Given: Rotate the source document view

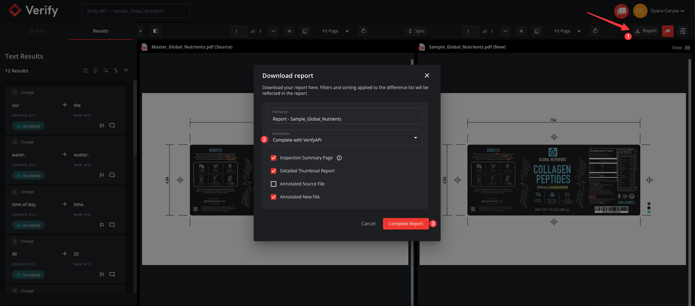Looking at the screenshot, I should pyautogui.click(x=363, y=31).
